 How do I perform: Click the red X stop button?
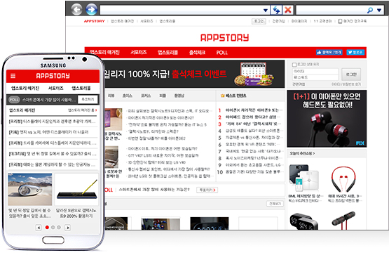[288, 11]
